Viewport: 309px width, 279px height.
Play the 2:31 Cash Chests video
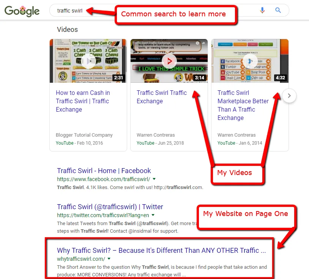(x=88, y=61)
